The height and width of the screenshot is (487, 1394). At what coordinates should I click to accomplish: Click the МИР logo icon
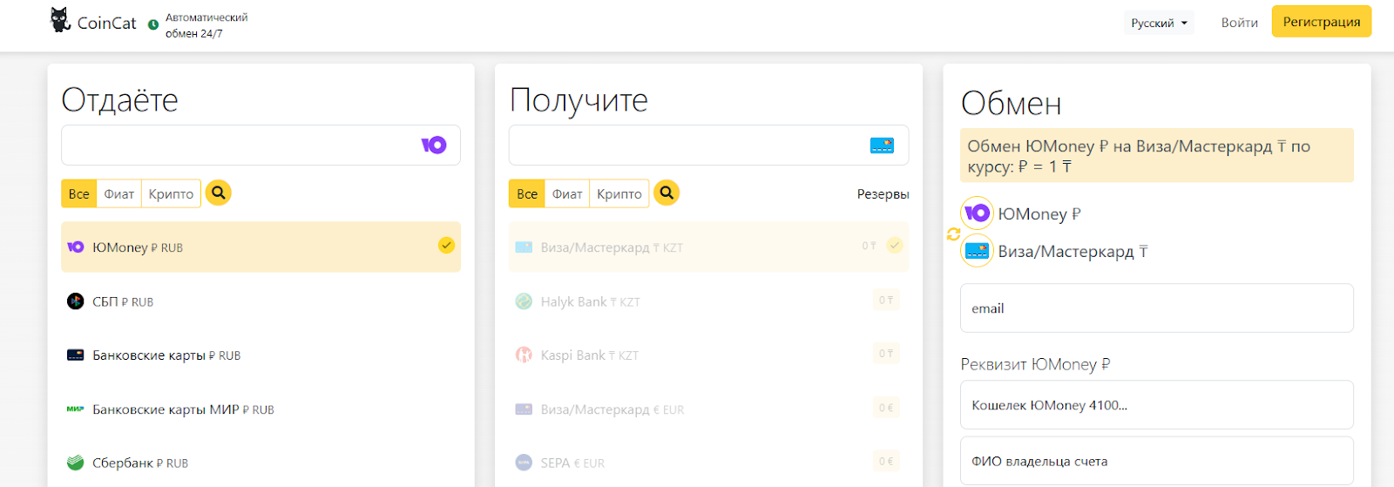coord(76,409)
